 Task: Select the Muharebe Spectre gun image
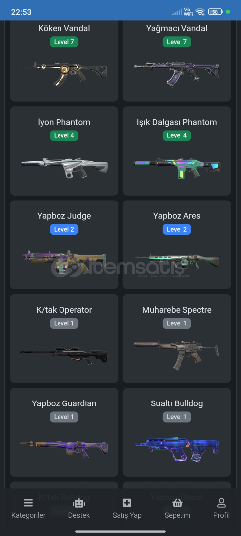tap(177, 355)
